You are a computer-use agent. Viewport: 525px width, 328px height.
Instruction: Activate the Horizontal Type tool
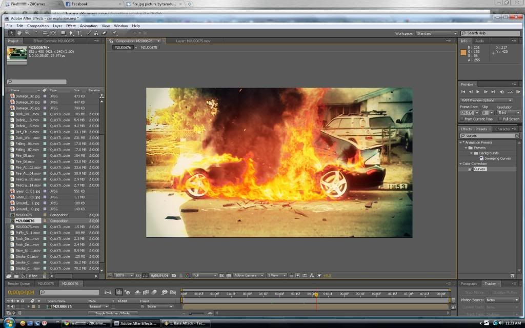coord(79,33)
